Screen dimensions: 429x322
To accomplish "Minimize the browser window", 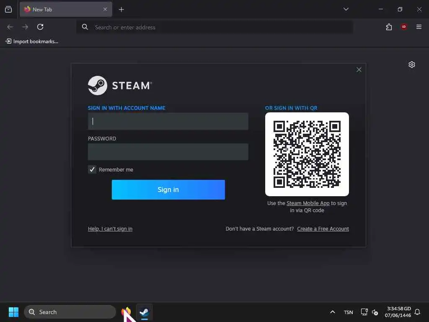I will 380,9.
